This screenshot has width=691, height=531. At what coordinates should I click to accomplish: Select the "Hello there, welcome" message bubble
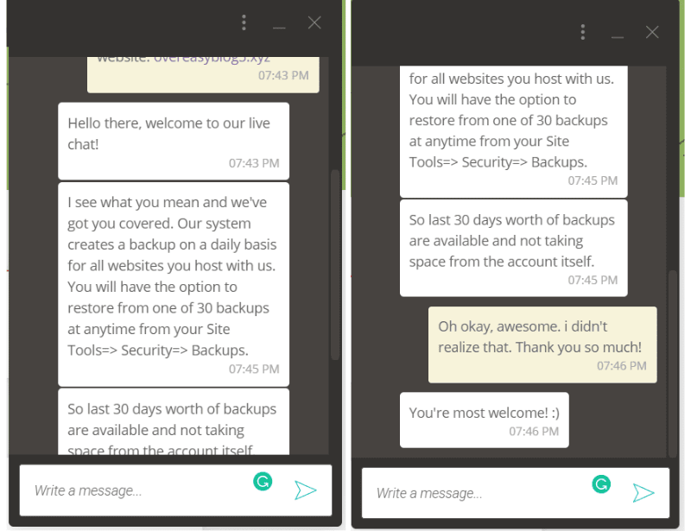(174, 140)
